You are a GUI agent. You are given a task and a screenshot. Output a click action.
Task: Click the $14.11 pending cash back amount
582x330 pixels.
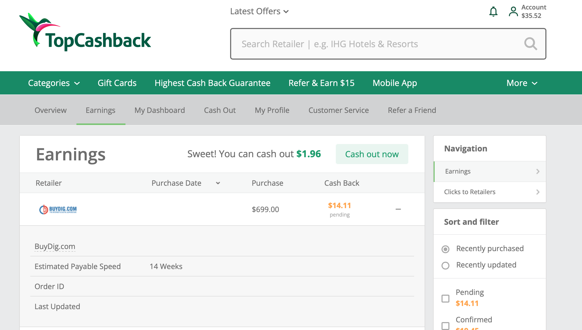coord(339,205)
